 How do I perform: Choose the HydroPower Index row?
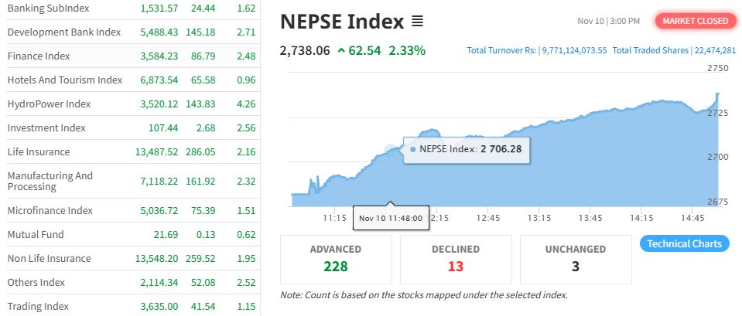tap(49, 104)
